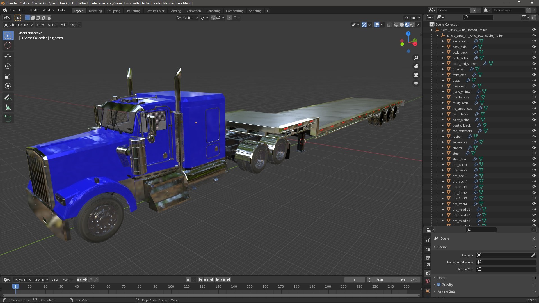The width and height of the screenshot is (539, 303).
Task: Open the Render menu
Action: tap(33, 10)
